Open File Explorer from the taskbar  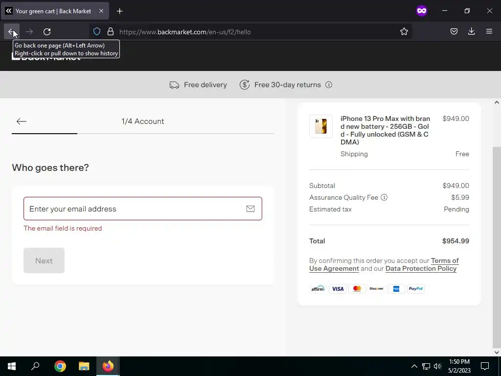click(84, 366)
